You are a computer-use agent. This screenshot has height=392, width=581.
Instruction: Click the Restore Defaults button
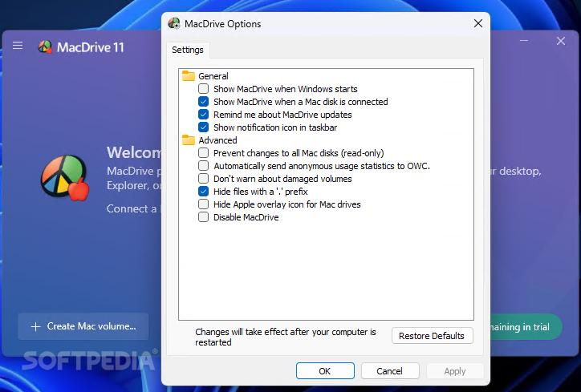pos(432,336)
